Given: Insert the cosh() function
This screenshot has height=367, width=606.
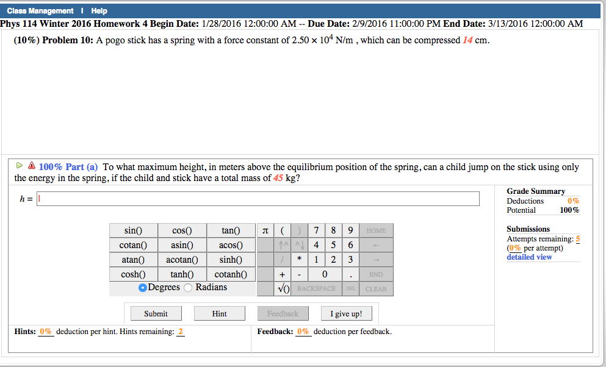Looking at the screenshot, I should 133,274.
